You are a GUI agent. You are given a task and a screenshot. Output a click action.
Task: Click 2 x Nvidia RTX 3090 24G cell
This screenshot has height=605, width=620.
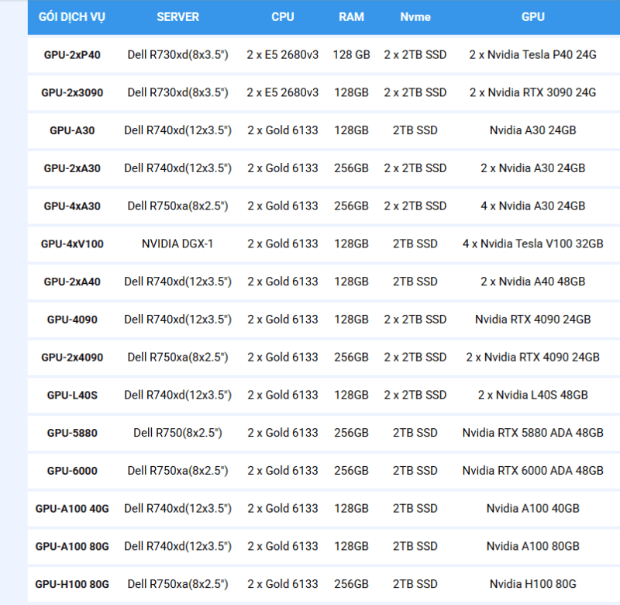pos(533,92)
